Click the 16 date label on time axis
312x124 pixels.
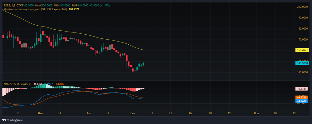(18, 113)
